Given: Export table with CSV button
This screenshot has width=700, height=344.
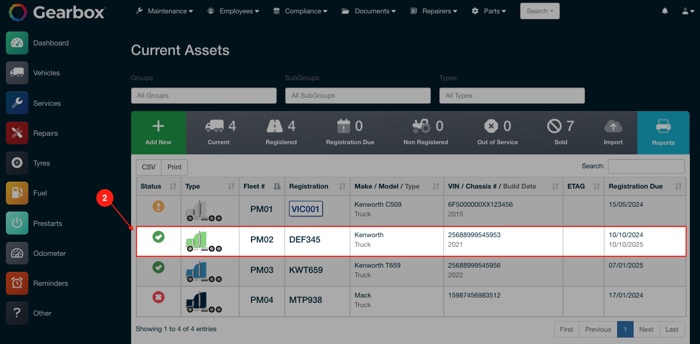Looking at the screenshot, I should pyautogui.click(x=149, y=167).
